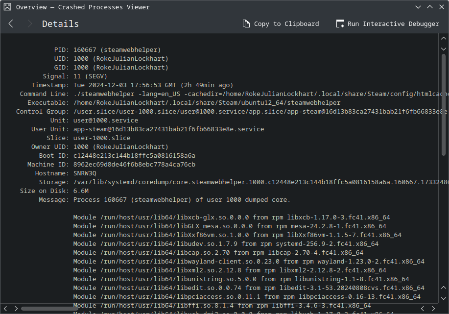Viewport: 449px width, 314px height.
Task: Click the Machine ID 8962ec69d8de46f6b8ebc778a4ca76cb
Action: coord(134,165)
